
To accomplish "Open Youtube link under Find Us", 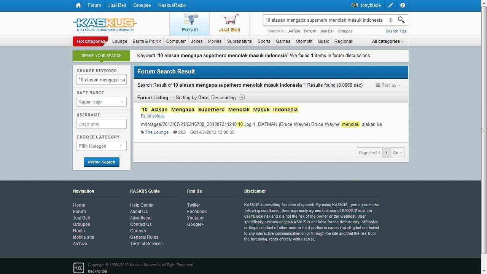I will coord(195,218).
